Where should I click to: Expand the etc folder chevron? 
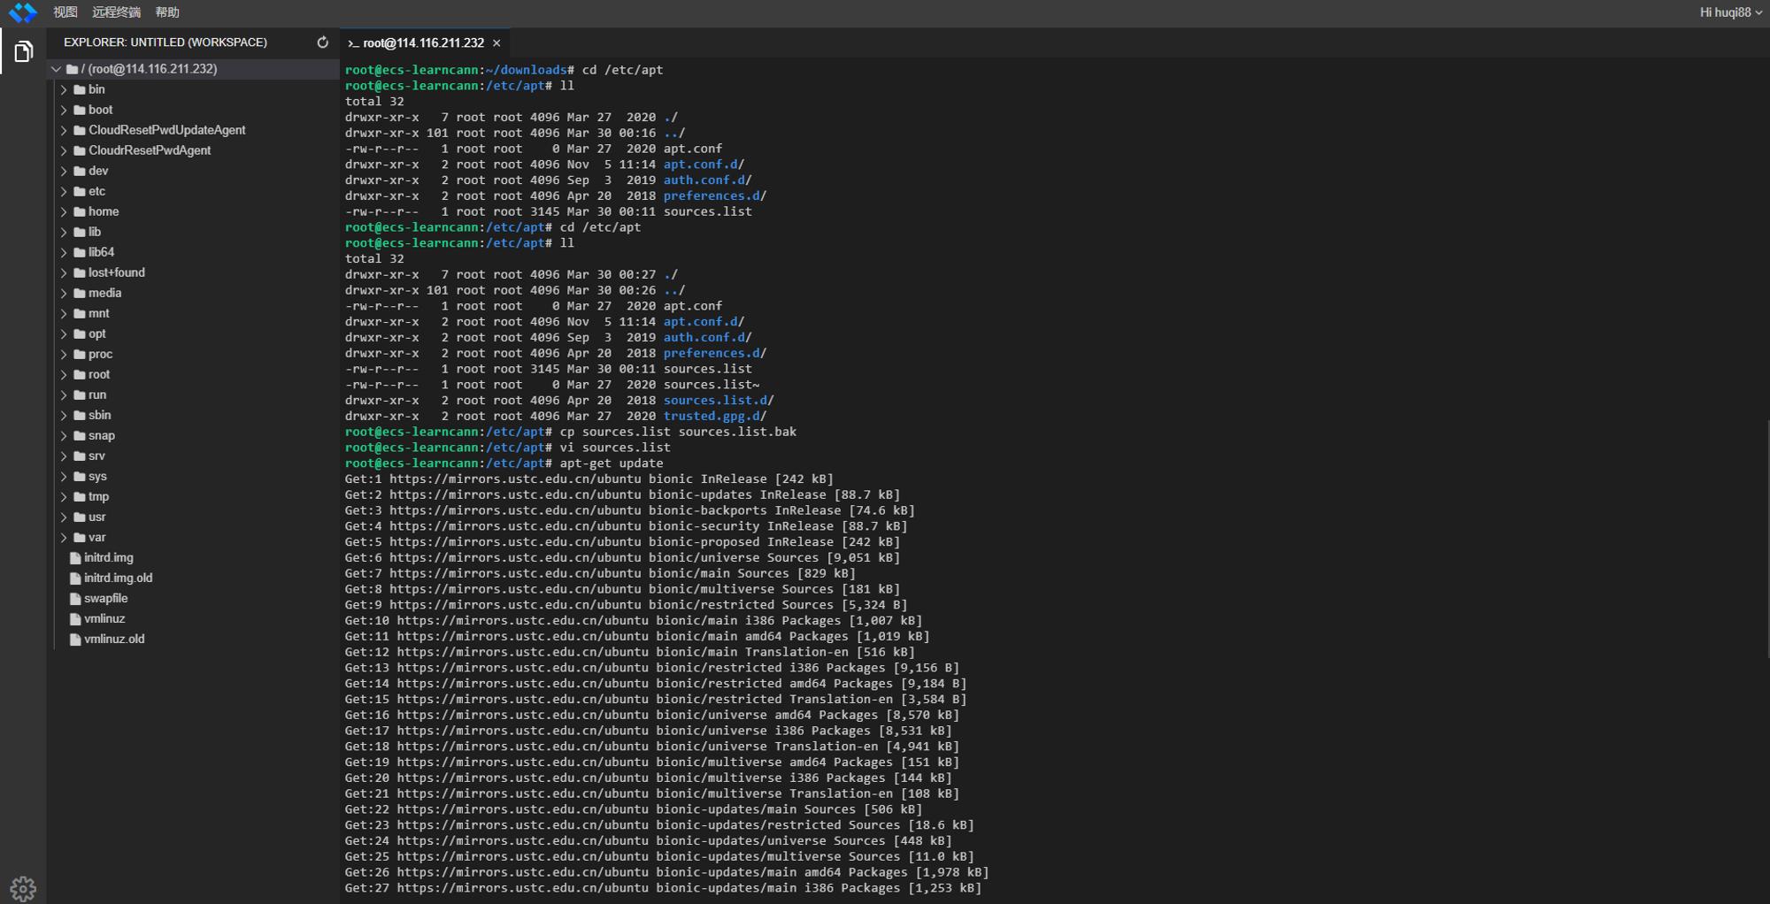pos(64,191)
